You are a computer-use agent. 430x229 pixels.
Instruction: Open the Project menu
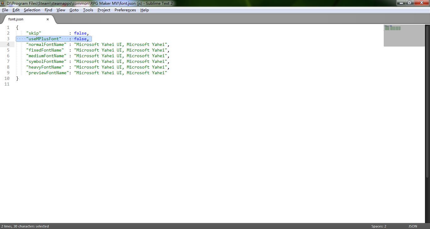coord(104,10)
